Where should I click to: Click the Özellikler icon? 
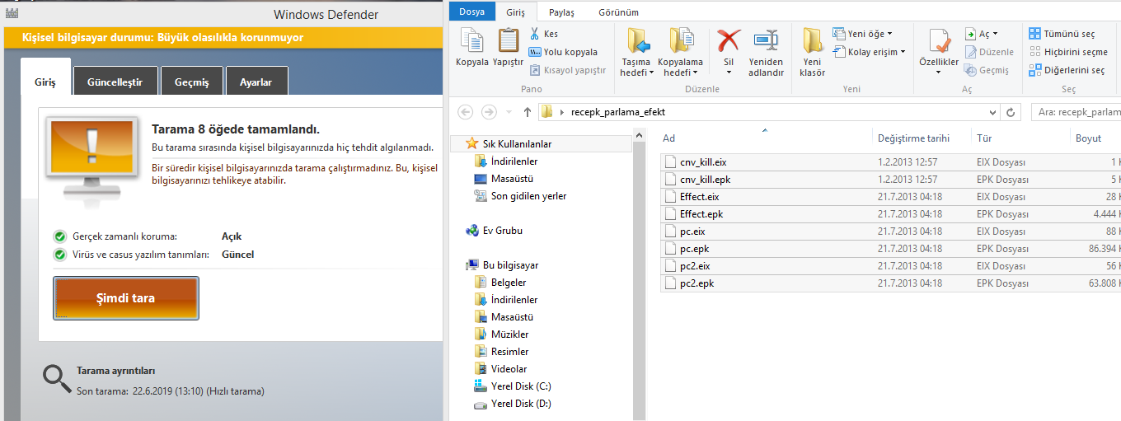coord(939,41)
